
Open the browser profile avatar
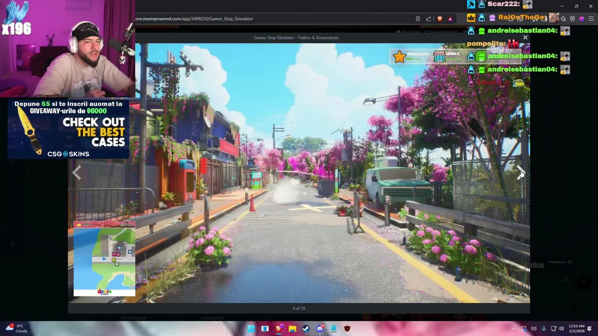(582, 19)
